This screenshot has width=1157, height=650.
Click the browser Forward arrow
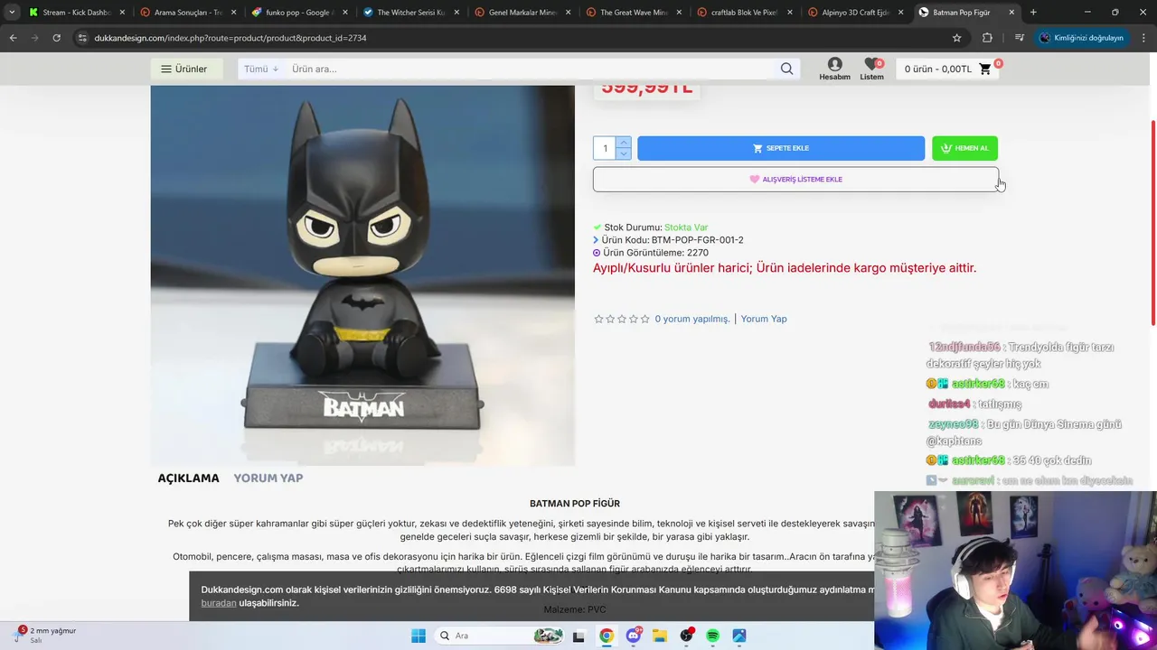[34, 38]
